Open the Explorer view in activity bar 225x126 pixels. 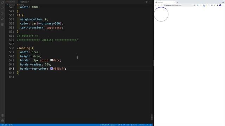tap(2, 2)
